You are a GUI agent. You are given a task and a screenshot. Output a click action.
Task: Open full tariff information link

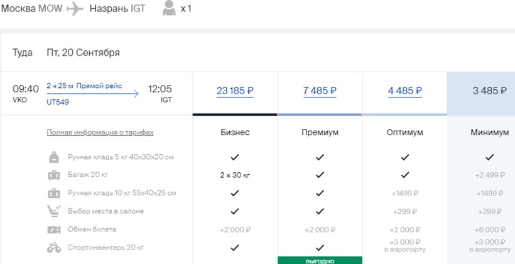click(100, 133)
